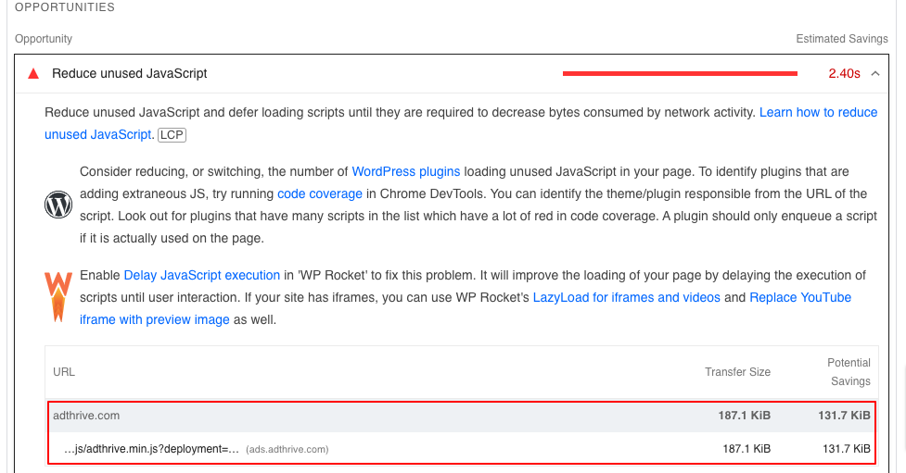906x473 pixels.
Task: Click the red triangle warning icon
Action: point(33,73)
